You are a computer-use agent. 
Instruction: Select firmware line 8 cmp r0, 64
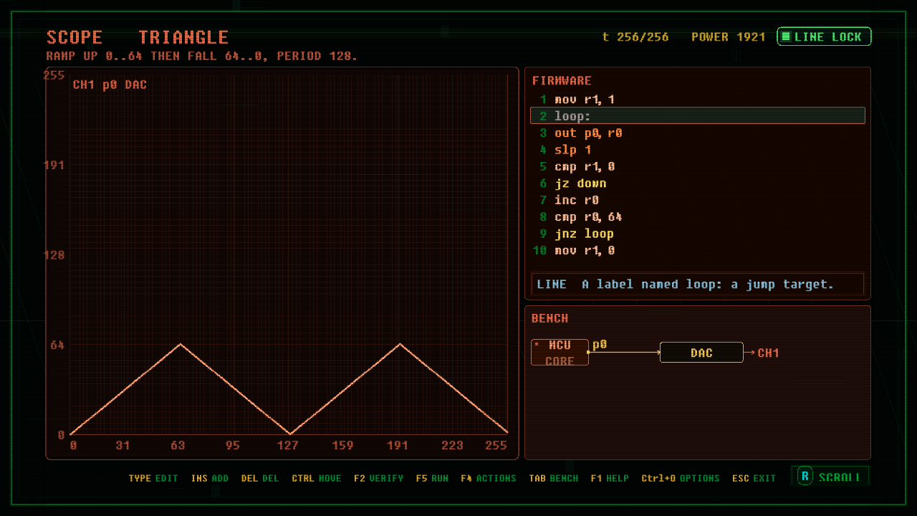tap(698, 216)
